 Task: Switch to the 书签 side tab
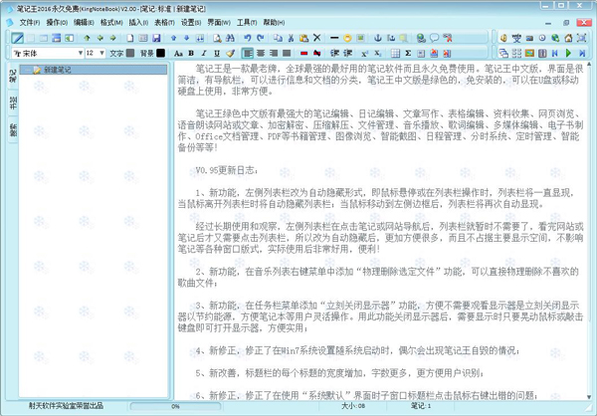tap(13, 103)
